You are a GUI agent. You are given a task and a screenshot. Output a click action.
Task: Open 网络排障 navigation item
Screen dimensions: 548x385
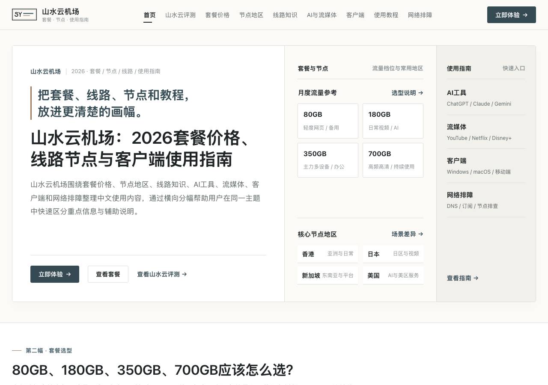420,15
